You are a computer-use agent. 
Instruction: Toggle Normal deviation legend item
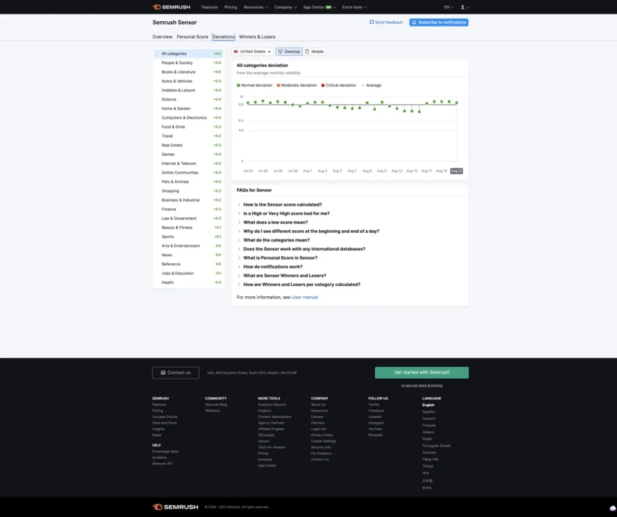[255, 85]
